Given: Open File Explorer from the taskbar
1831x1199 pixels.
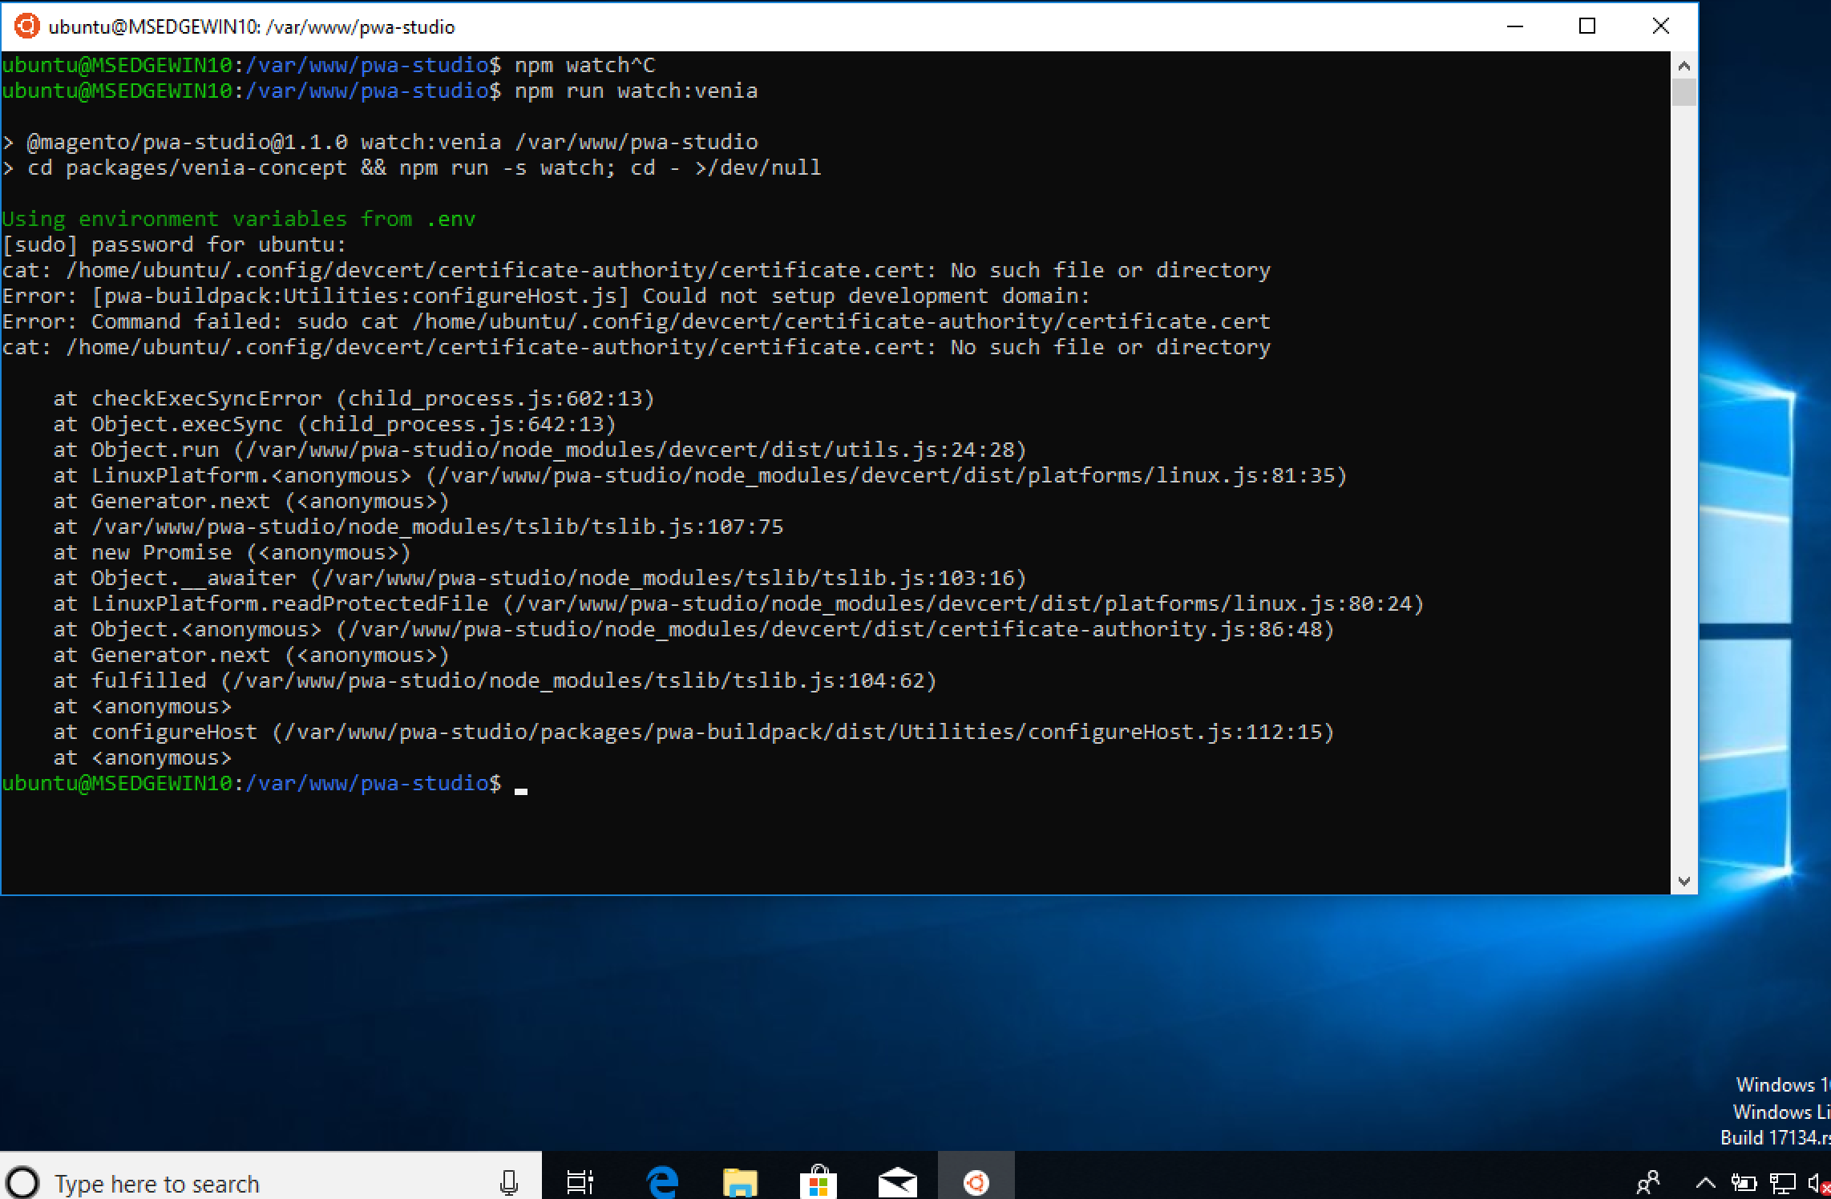Looking at the screenshot, I should tap(738, 1182).
